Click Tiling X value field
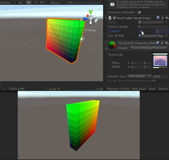Image resolution: width=169 pixels, height=160 pixels. tap(135, 63)
